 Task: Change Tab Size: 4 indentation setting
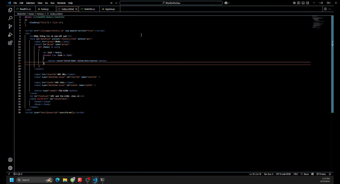pos(269,174)
